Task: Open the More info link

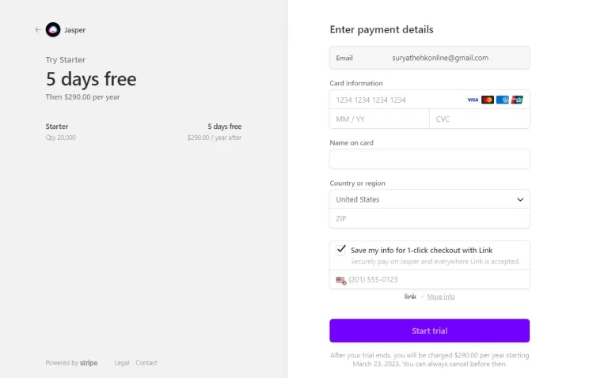Action: 440,297
